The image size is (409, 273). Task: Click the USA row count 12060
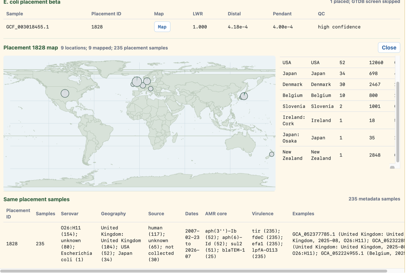pos(376,62)
